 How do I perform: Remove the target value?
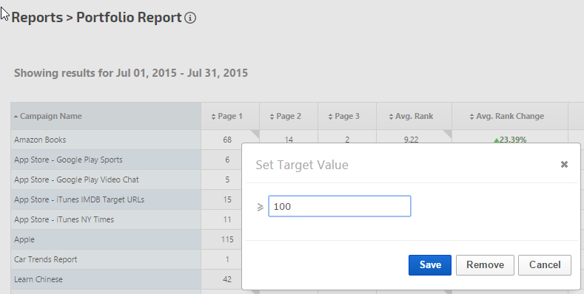pos(485,265)
